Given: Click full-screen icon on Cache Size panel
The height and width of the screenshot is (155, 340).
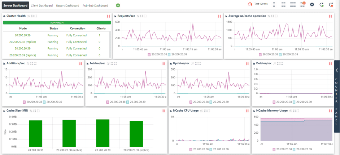Looking at the screenshot, I should [x=38, y=111].
